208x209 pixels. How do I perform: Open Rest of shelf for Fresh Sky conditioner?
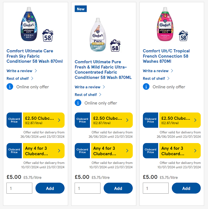tap(18, 78)
